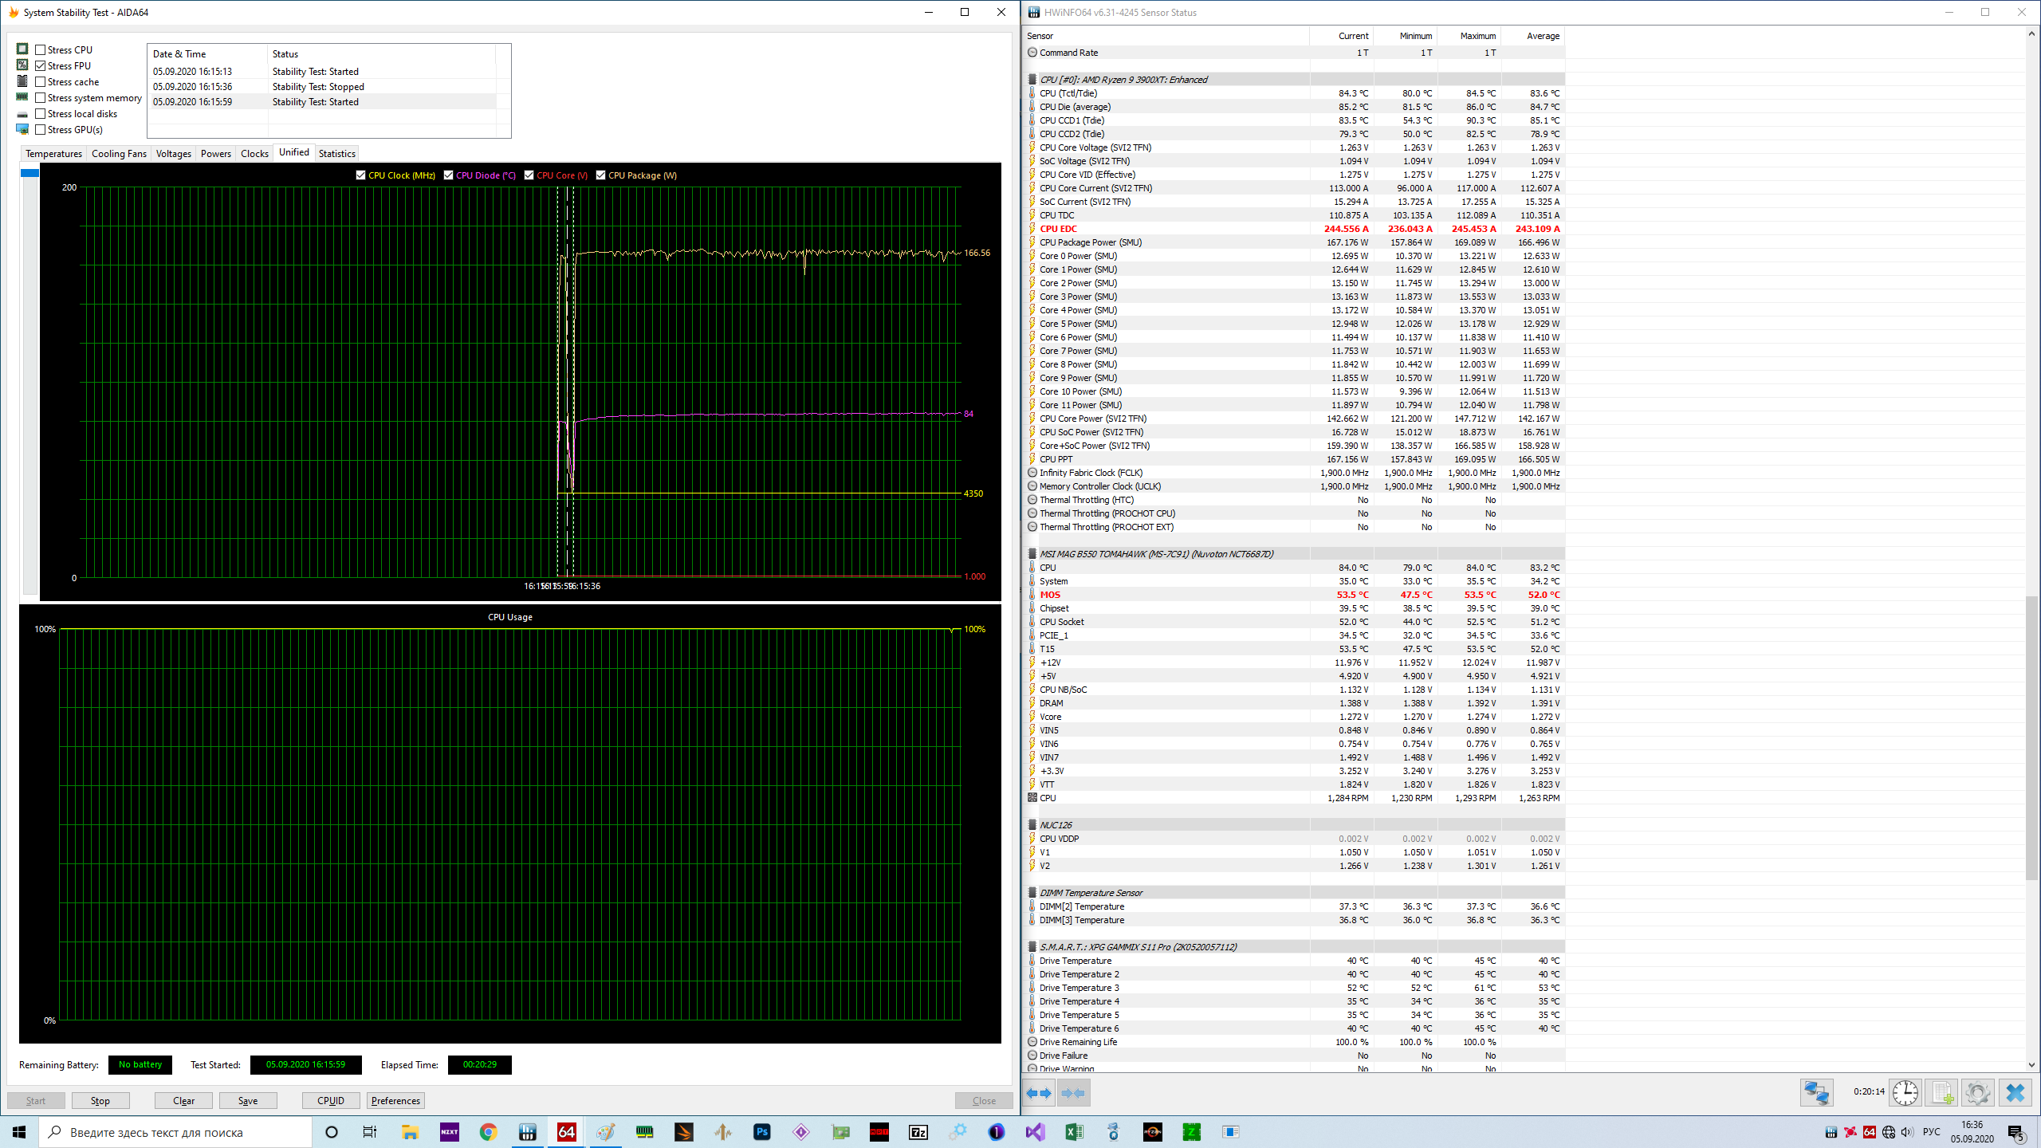Enable Stress system memory checkbox
The width and height of the screenshot is (2041, 1148).
coord(40,97)
